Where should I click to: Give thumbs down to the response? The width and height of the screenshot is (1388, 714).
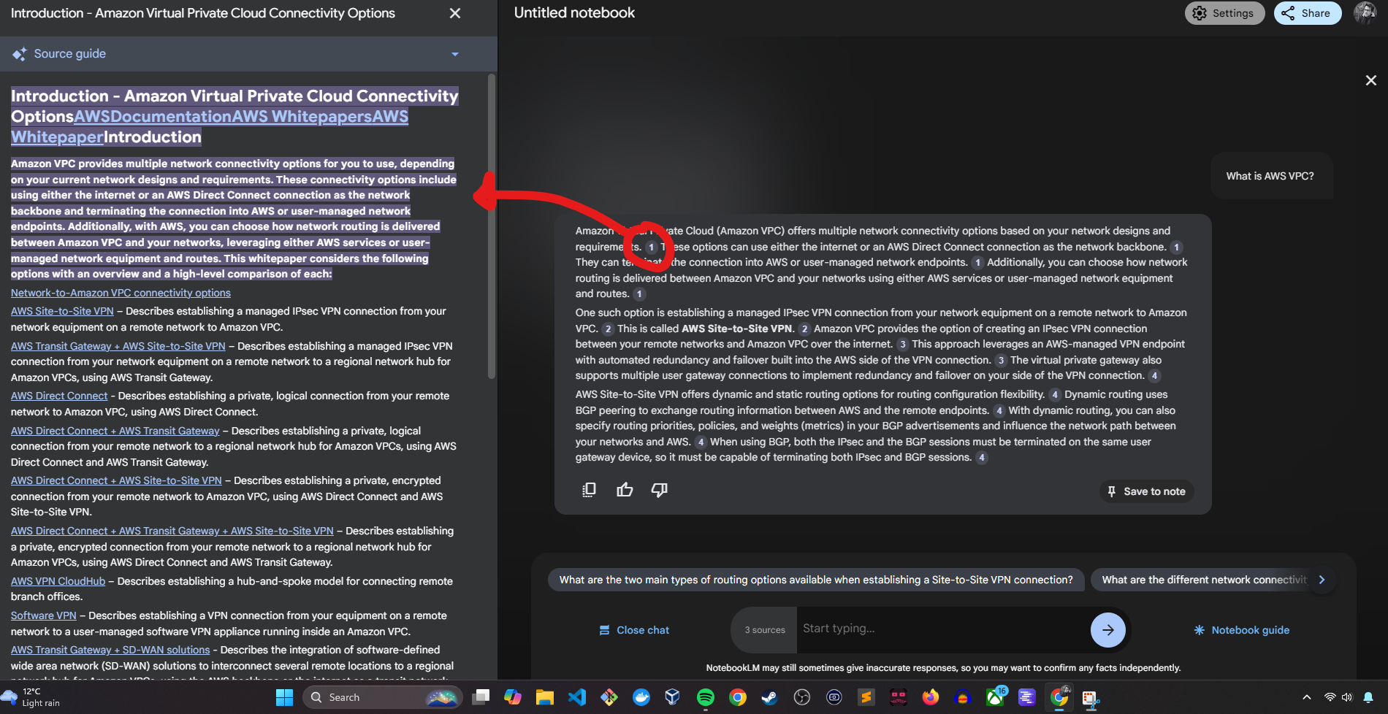click(x=660, y=490)
